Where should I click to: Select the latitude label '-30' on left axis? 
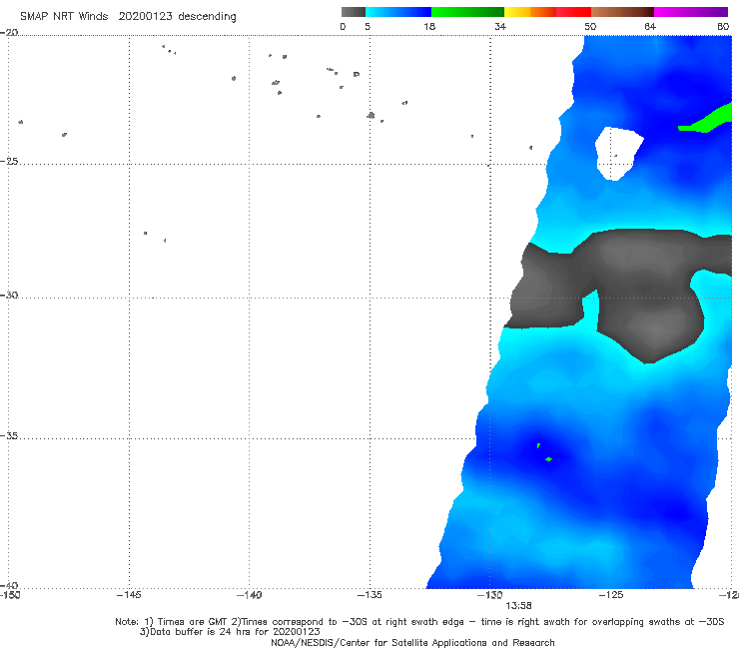coord(9,295)
